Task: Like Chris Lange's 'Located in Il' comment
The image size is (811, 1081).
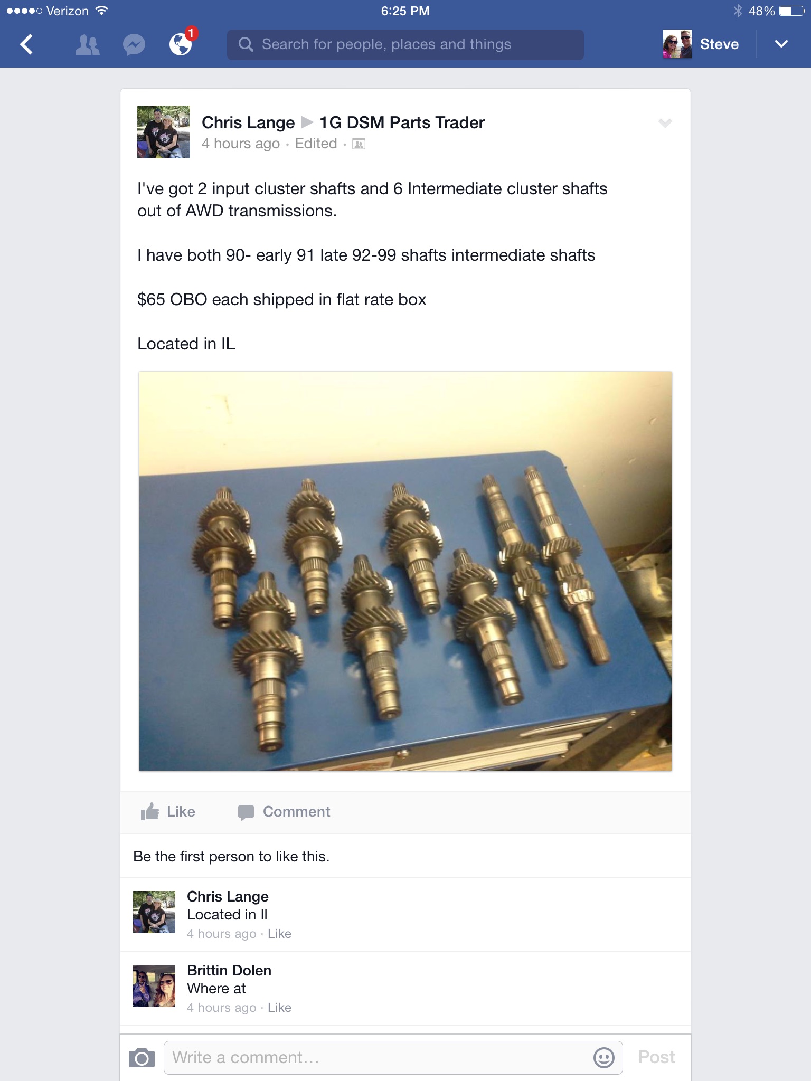Action: click(279, 934)
